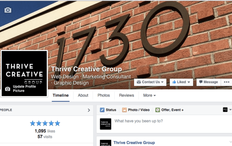The image size is (232, 146).
Task: Switch to the About tab
Action: [x=83, y=95]
